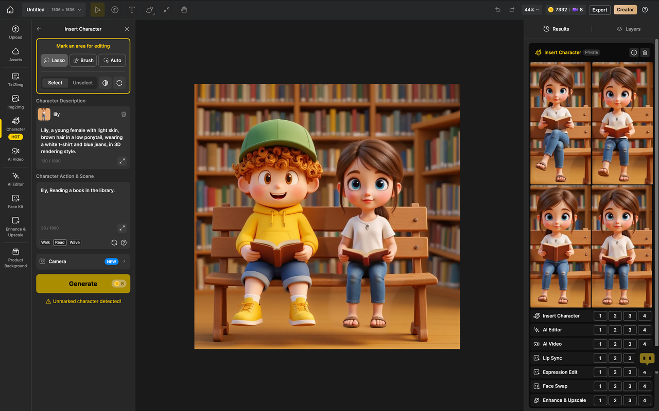Click the Generate button
The height and width of the screenshot is (411, 659).
coord(83,283)
